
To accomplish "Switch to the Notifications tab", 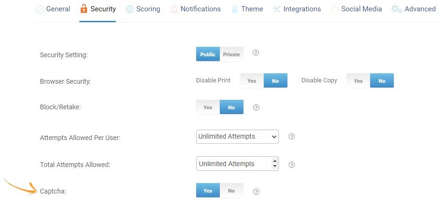I will coord(200,9).
